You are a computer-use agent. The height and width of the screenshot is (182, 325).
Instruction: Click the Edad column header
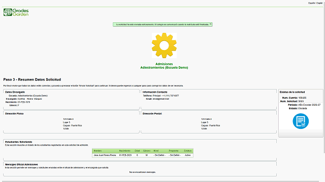coord(137,151)
